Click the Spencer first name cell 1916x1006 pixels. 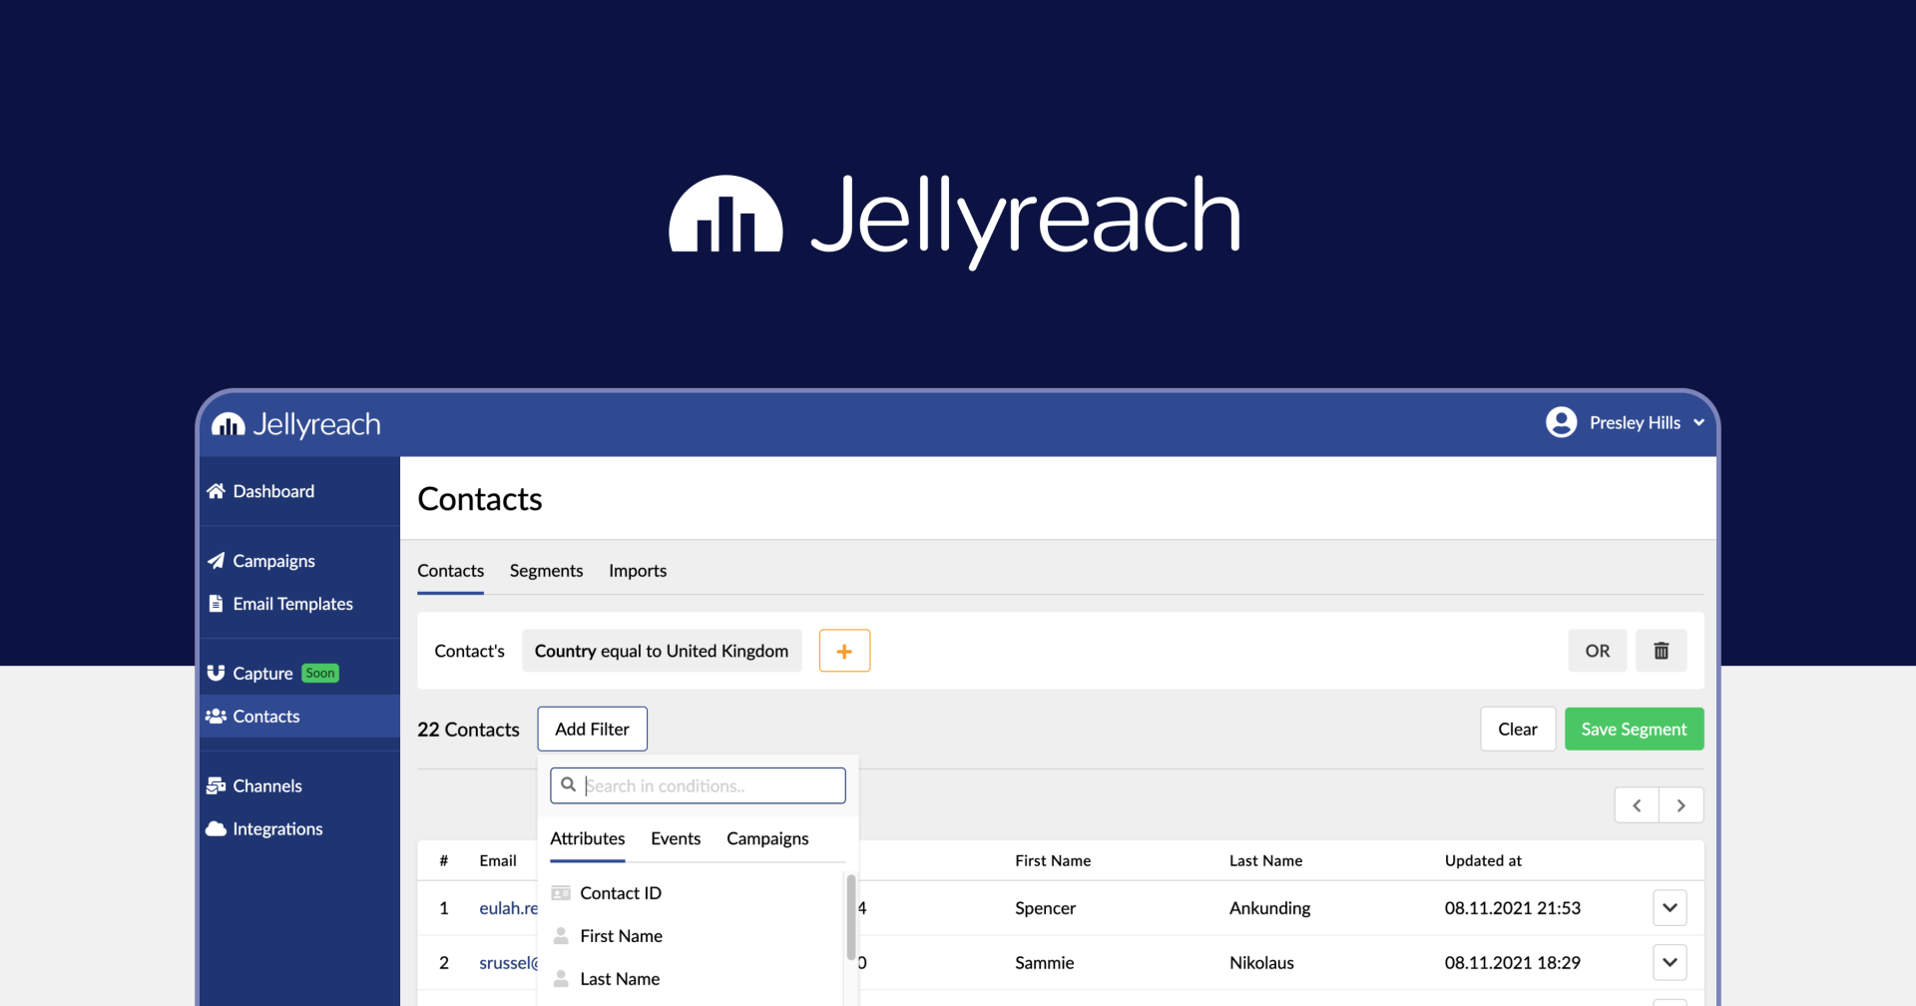coord(1045,908)
